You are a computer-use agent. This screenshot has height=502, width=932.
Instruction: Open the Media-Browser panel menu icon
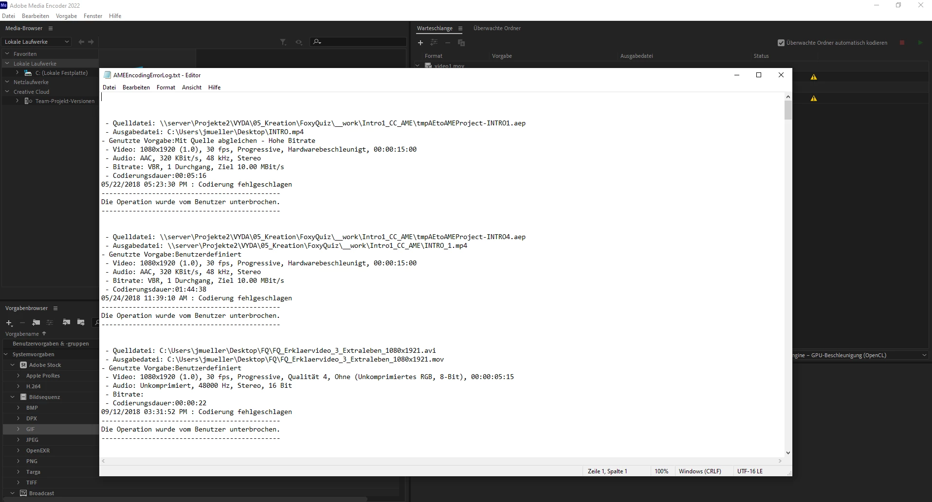51,29
